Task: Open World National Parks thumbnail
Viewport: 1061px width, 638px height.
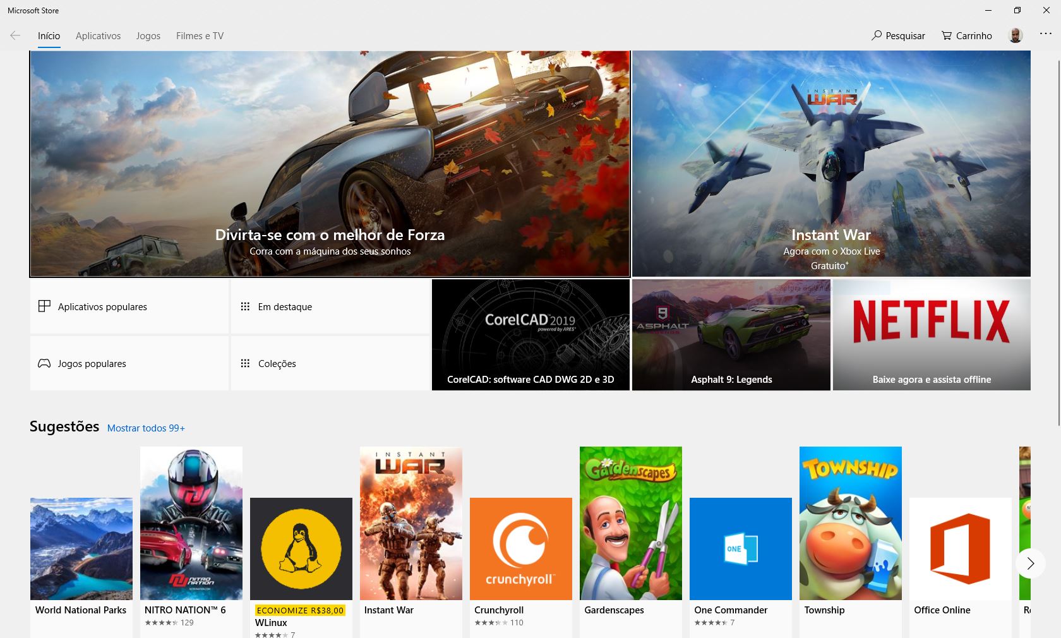Action: (x=81, y=549)
